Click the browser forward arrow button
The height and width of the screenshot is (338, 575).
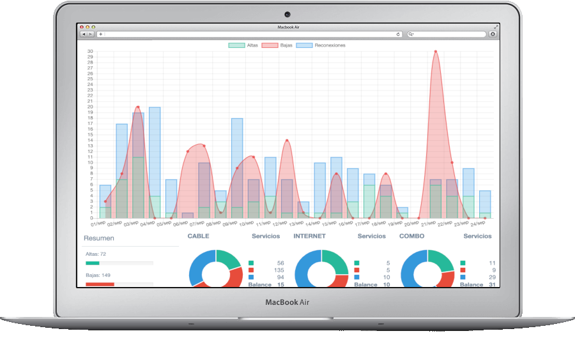click(90, 34)
